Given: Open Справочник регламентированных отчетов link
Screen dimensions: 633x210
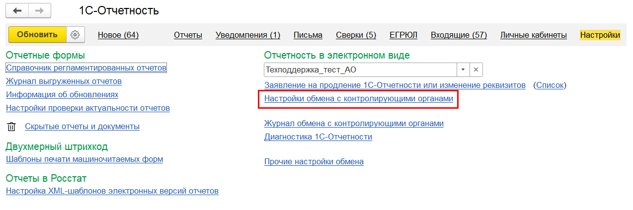Looking at the screenshot, I should pos(86,68).
